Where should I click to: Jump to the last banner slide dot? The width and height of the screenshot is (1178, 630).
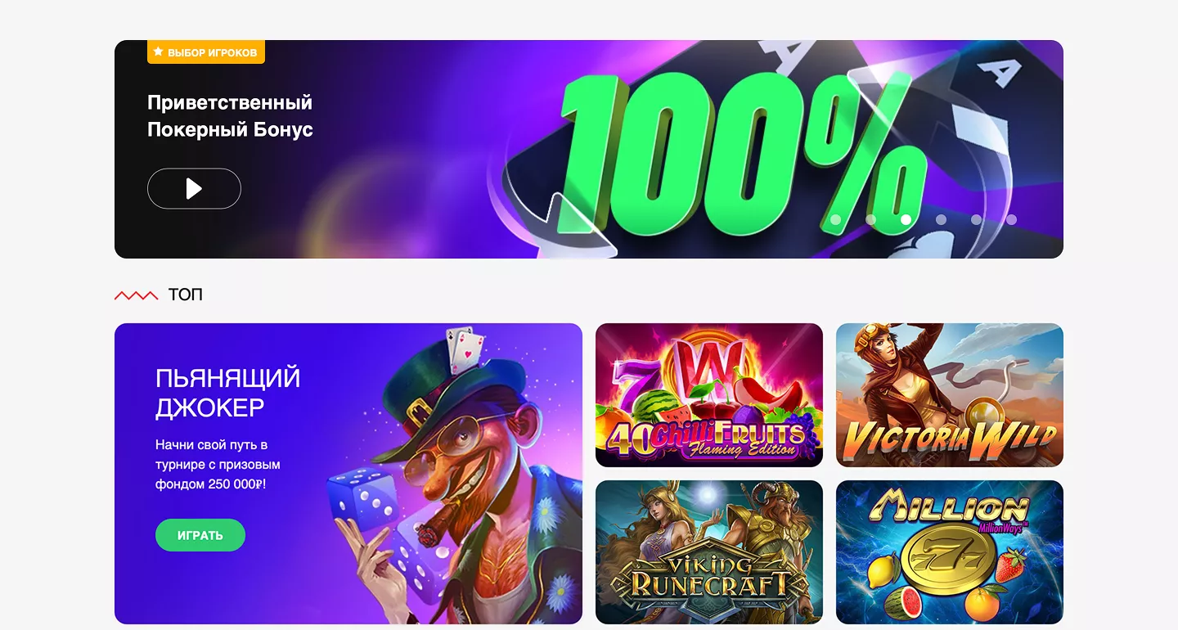[x=1011, y=219]
